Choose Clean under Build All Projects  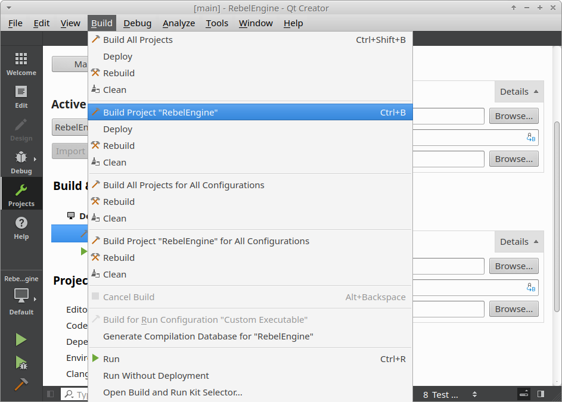[250, 90]
